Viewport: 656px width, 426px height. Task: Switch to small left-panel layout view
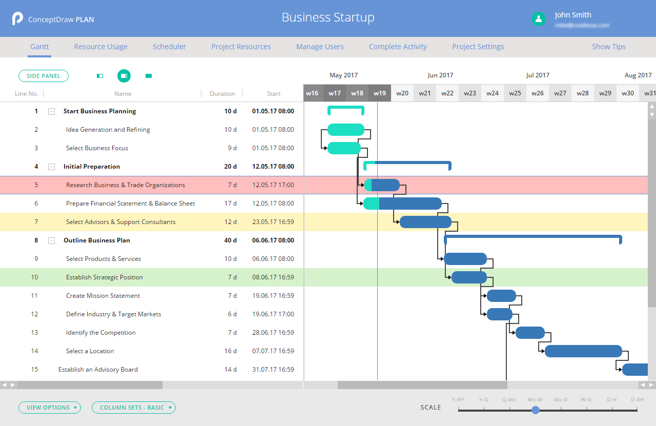[x=100, y=76]
